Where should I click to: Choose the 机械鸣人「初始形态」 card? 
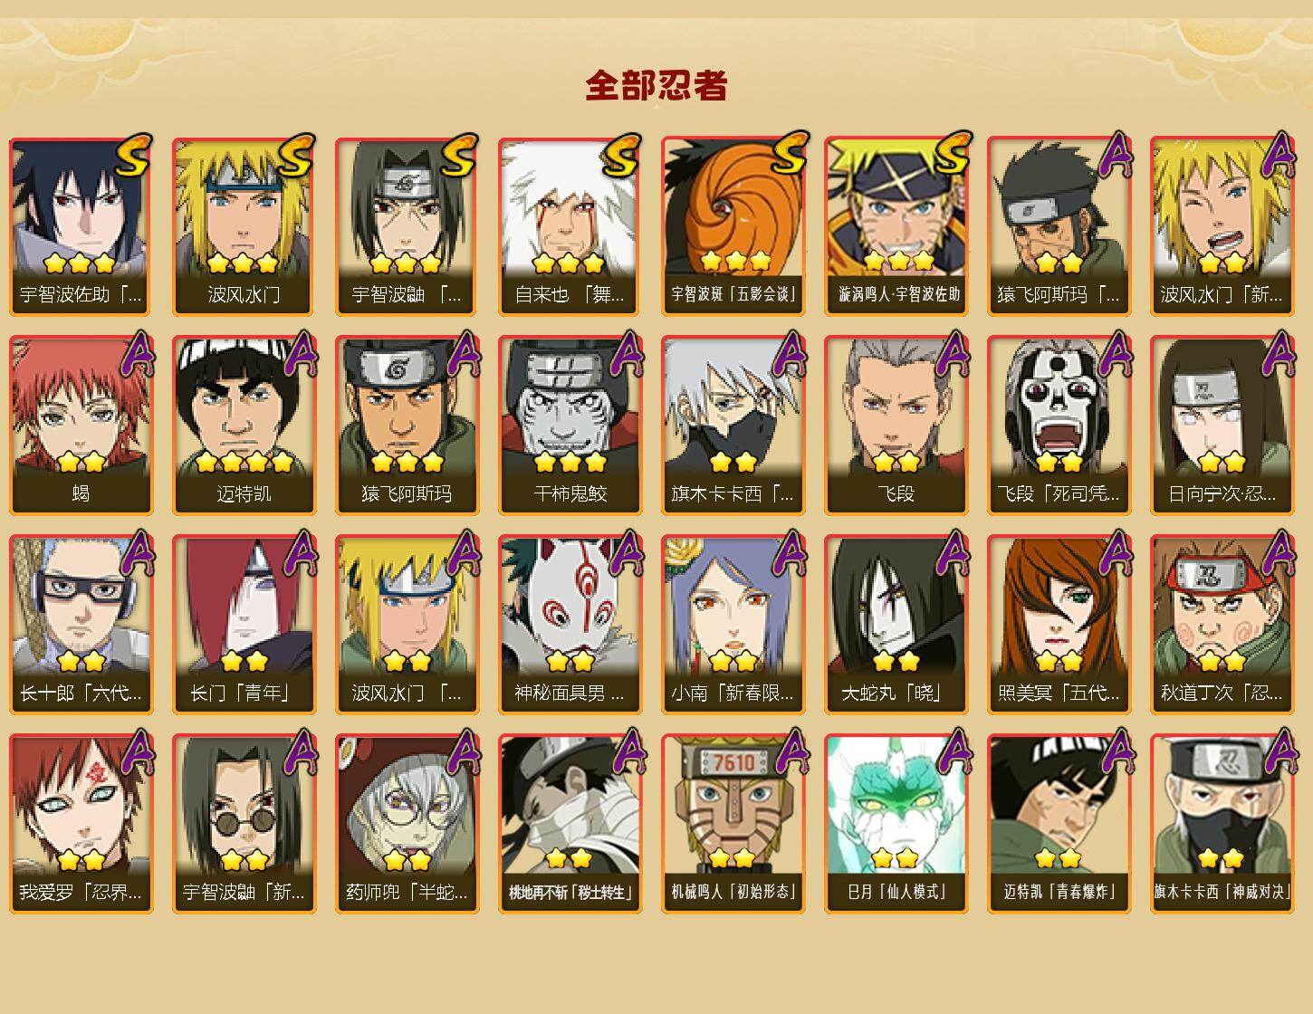click(733, 823)
